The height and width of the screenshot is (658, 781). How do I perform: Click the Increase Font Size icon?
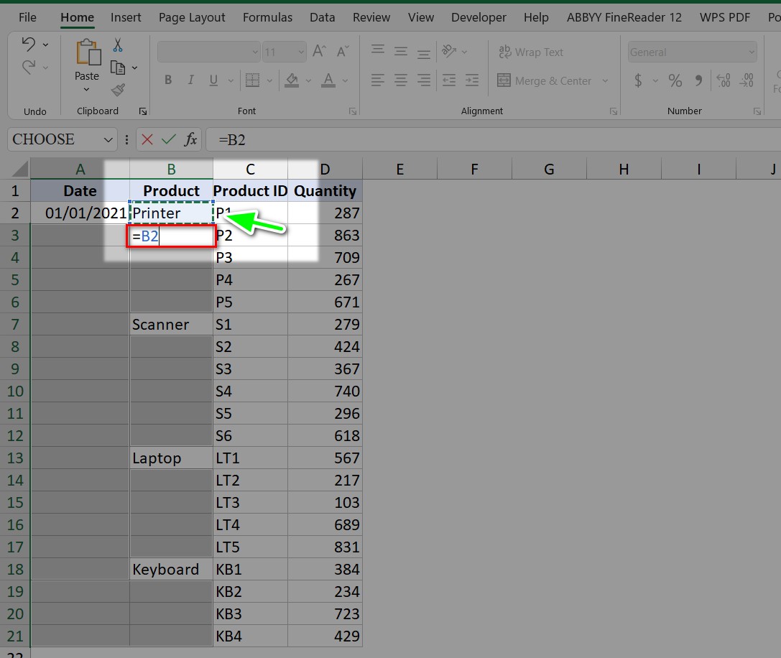320,52
